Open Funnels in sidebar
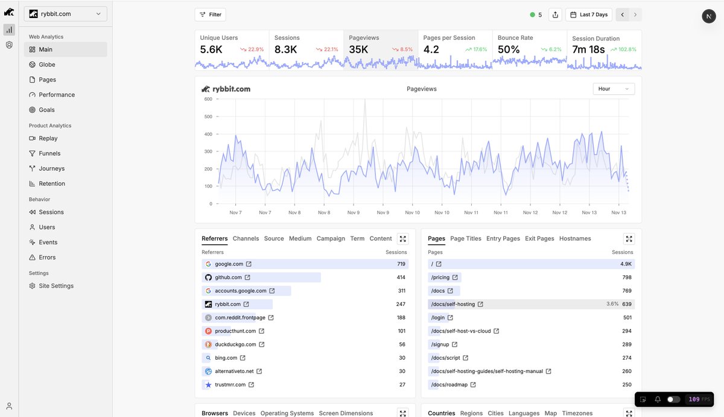The image size is (724, 417). pos(66,153)
